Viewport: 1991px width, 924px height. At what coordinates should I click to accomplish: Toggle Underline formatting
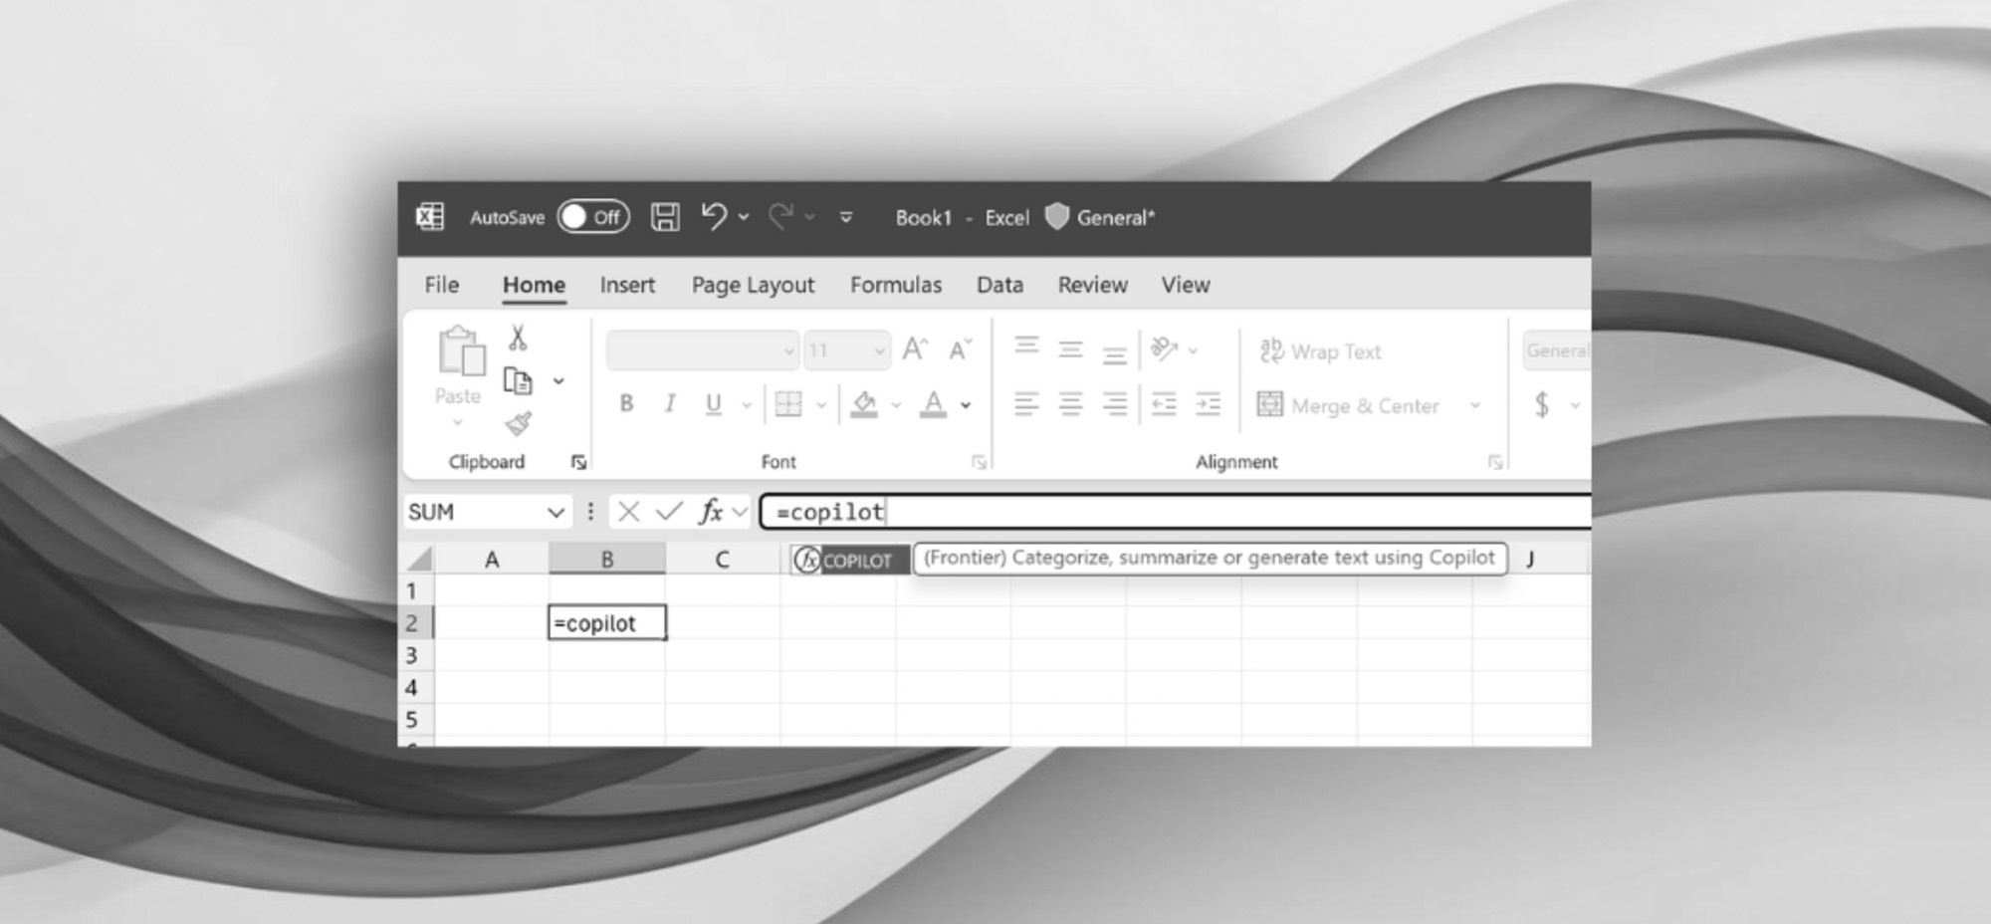713,403
